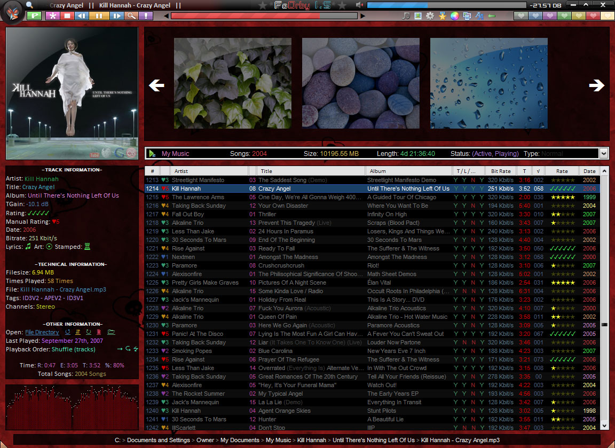The height and width of the screenshot is (448, 615).
Task: Open settings via the gear icon
Action: click(x=430, y=16)
